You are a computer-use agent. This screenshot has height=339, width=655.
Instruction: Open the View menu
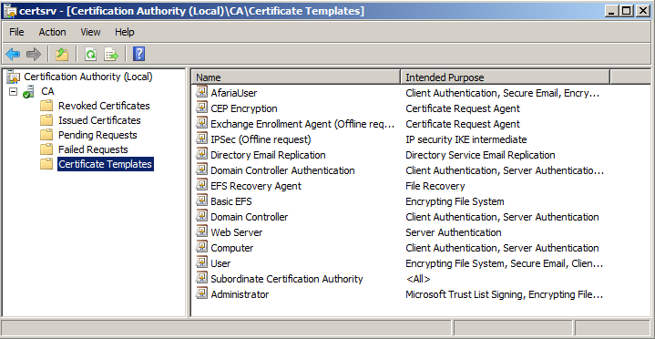click(x=91, y=32)
